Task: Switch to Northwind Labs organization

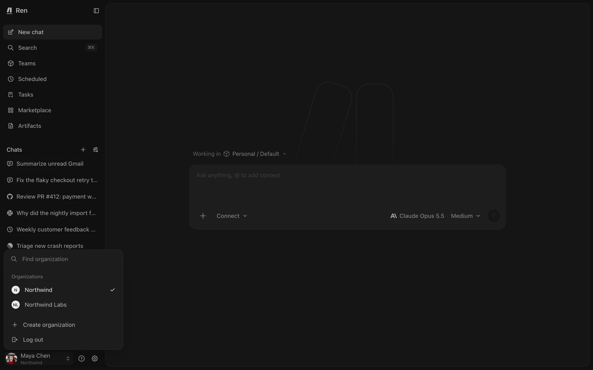Action: [x=63, y=305]
